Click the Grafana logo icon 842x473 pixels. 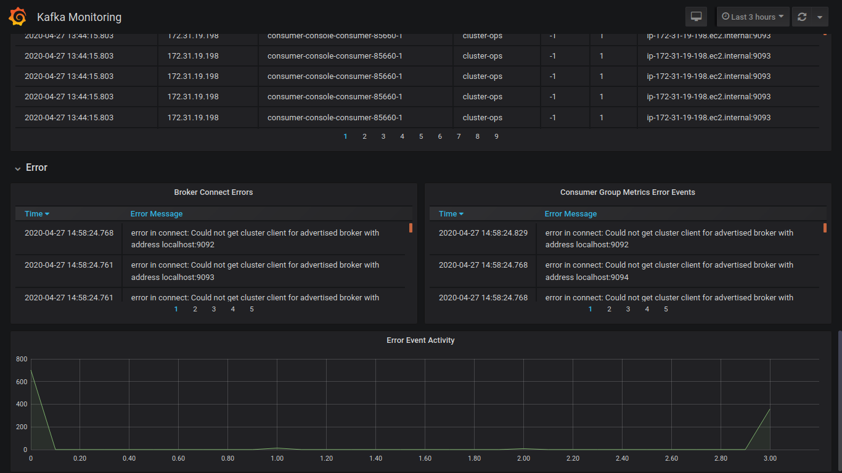(17, 17)
